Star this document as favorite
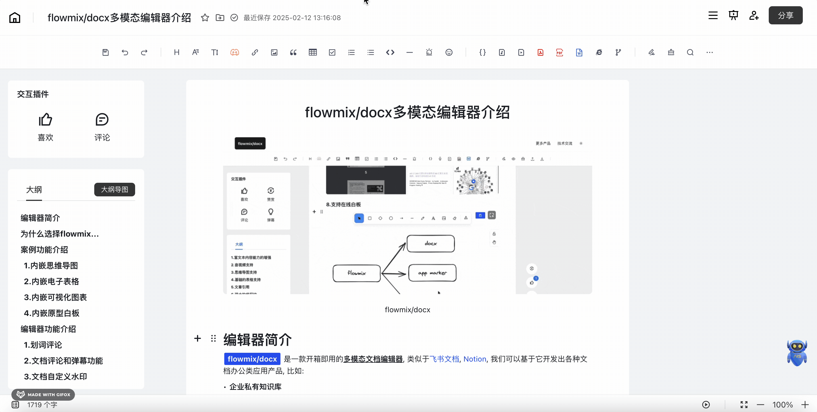The height and width of the screenshot is (412, 817). [x=205, y=17]
